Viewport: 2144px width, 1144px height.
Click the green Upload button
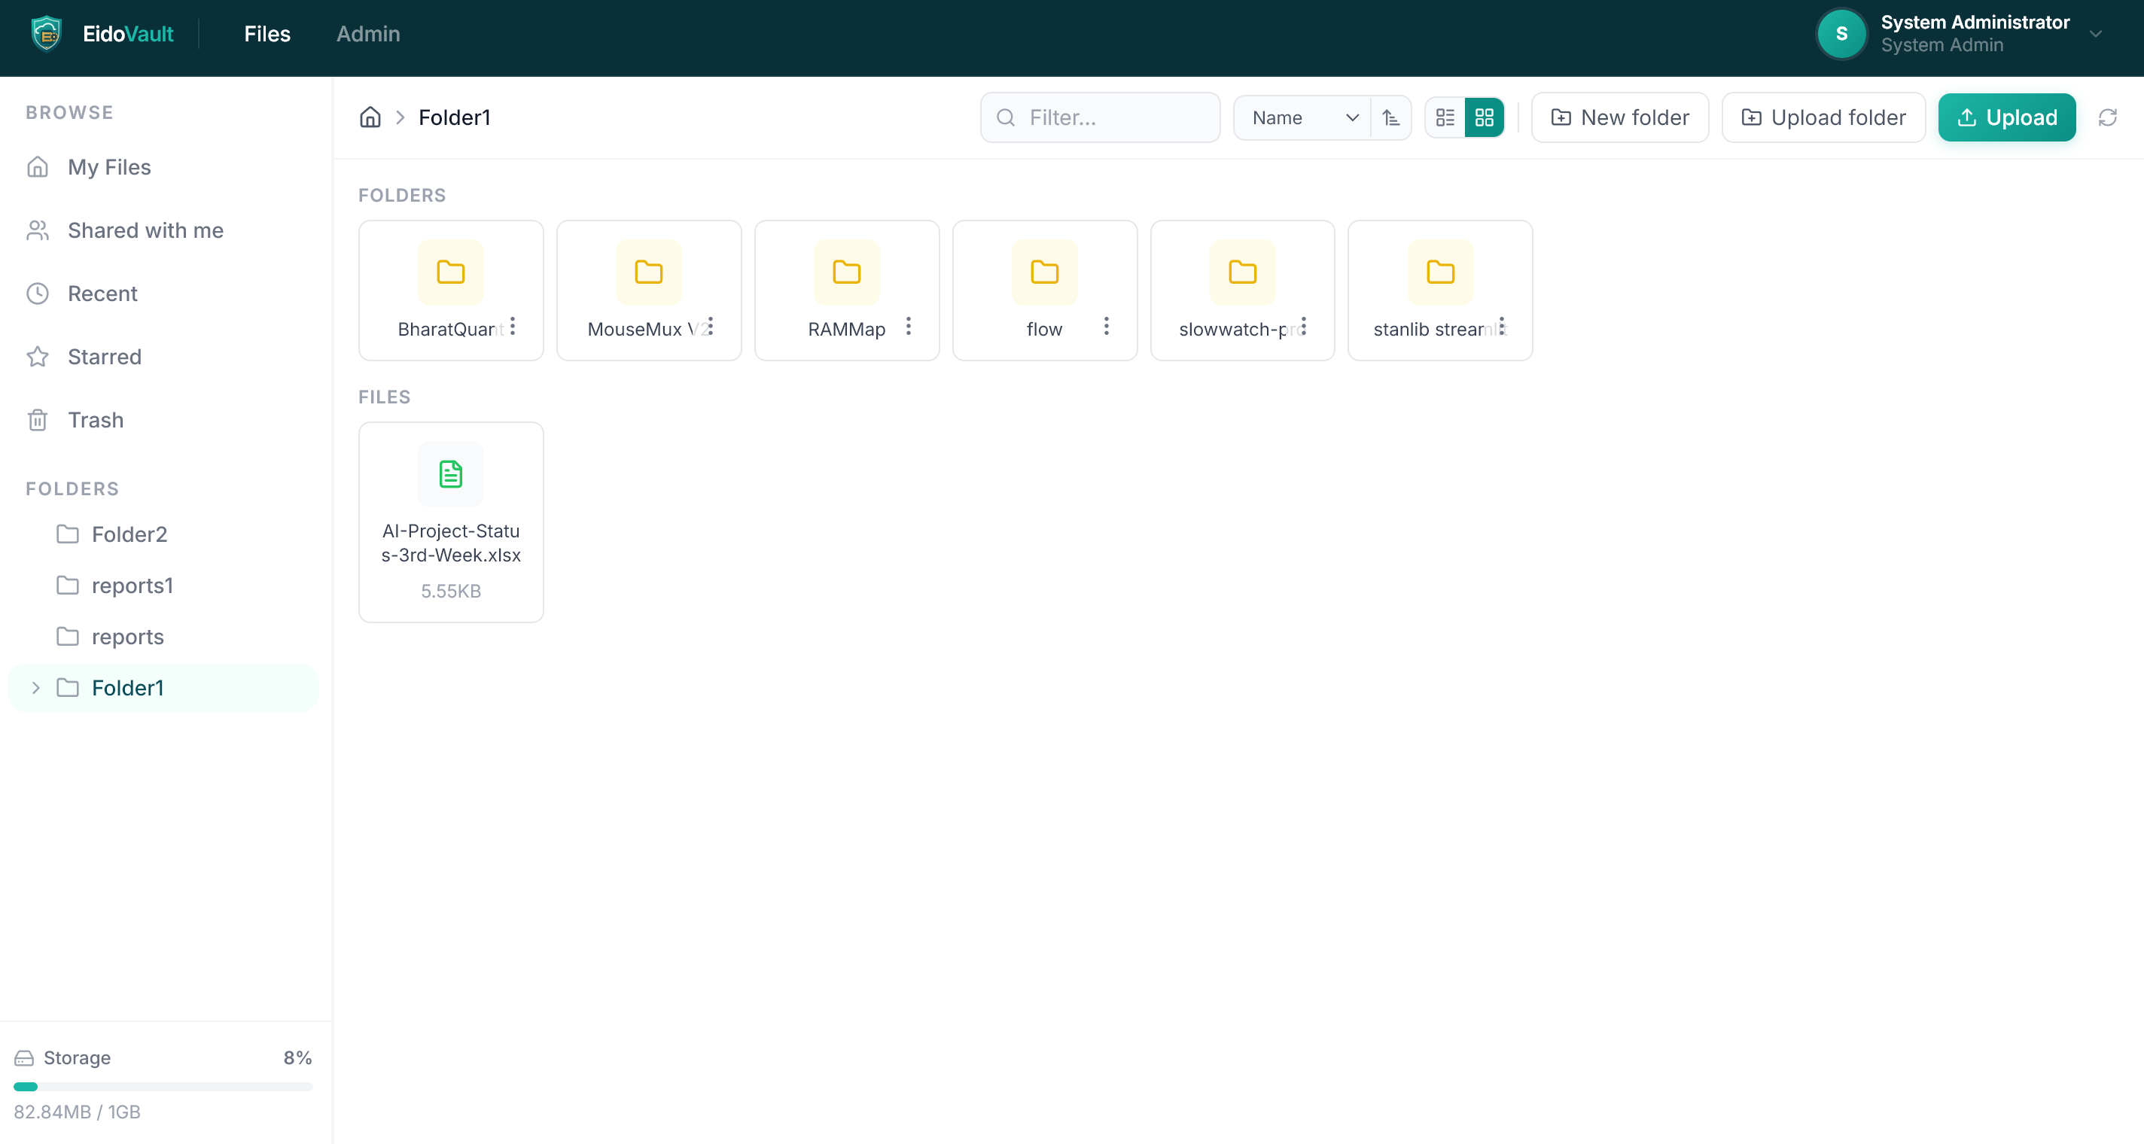tap(2007, 117)
